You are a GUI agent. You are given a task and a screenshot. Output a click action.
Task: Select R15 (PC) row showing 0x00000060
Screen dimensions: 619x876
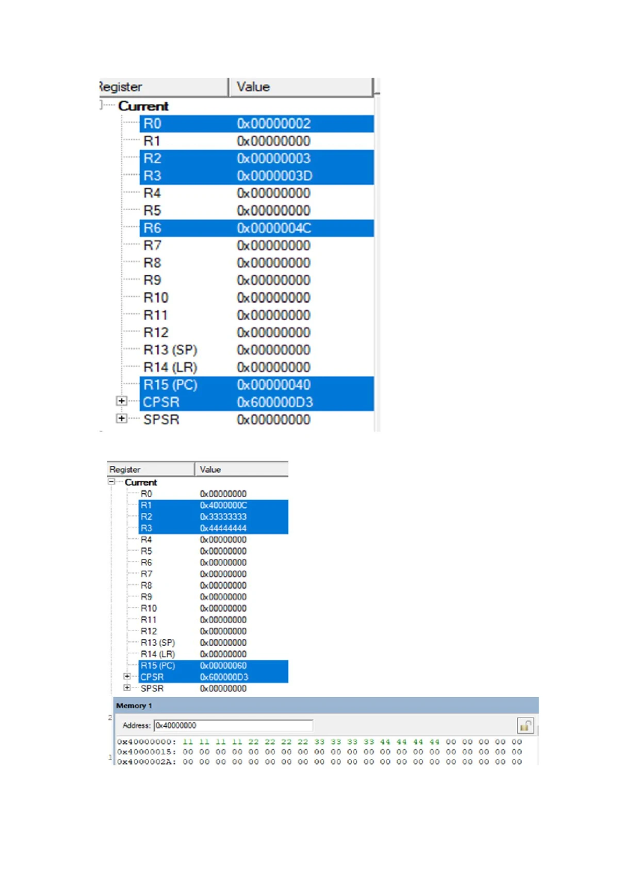pyautogui.click(x=214, y=665)
